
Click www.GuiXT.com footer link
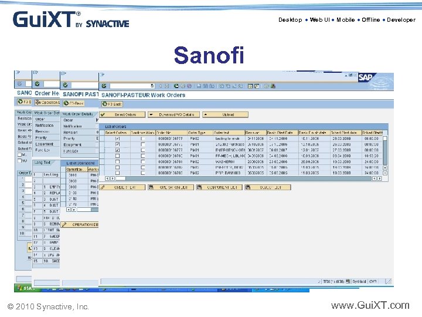370,305
